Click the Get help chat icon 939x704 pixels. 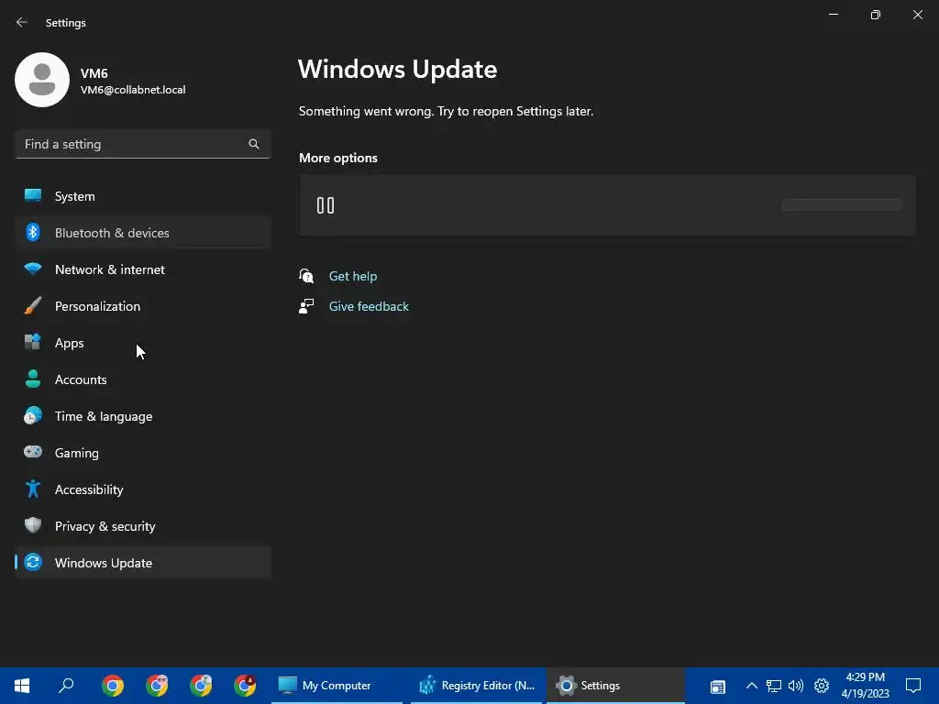tap(306, 276)
